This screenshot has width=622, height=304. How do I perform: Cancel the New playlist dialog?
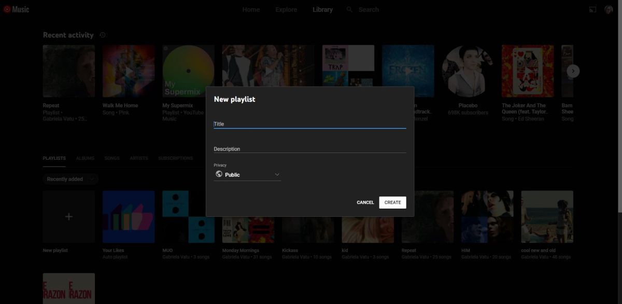(364, 202)
